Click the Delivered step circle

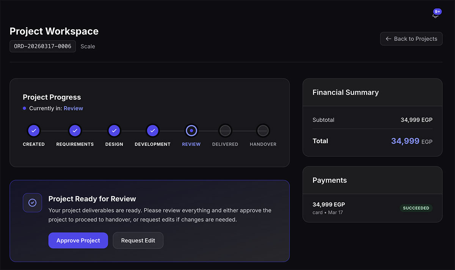[225, 130]
